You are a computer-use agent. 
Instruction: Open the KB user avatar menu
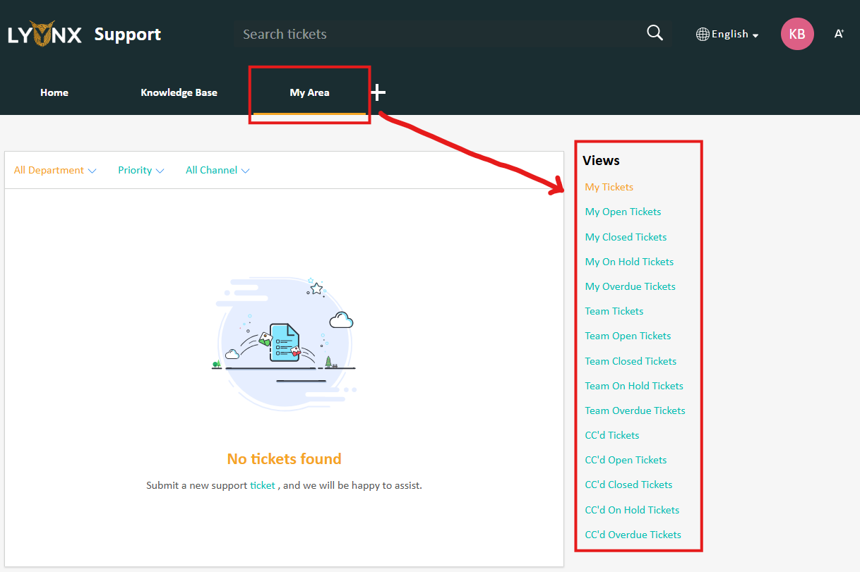pyautogui.click(x=796, y=34)
